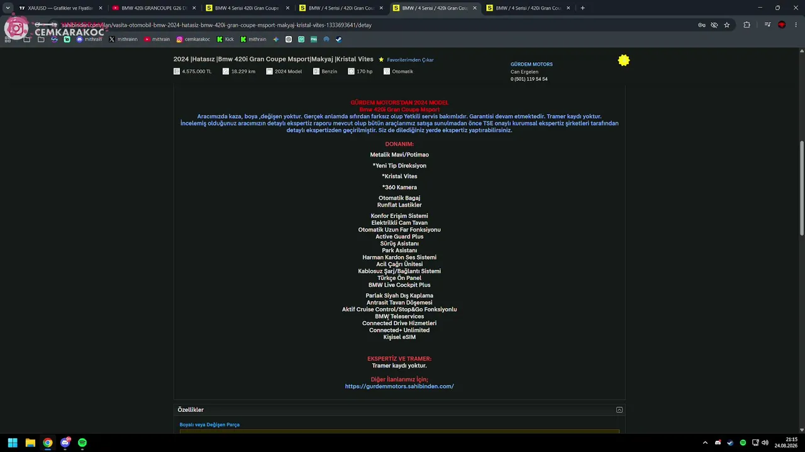Click the page vertical scrollbar thumb
805x452 pixels.
click(801, 188)
